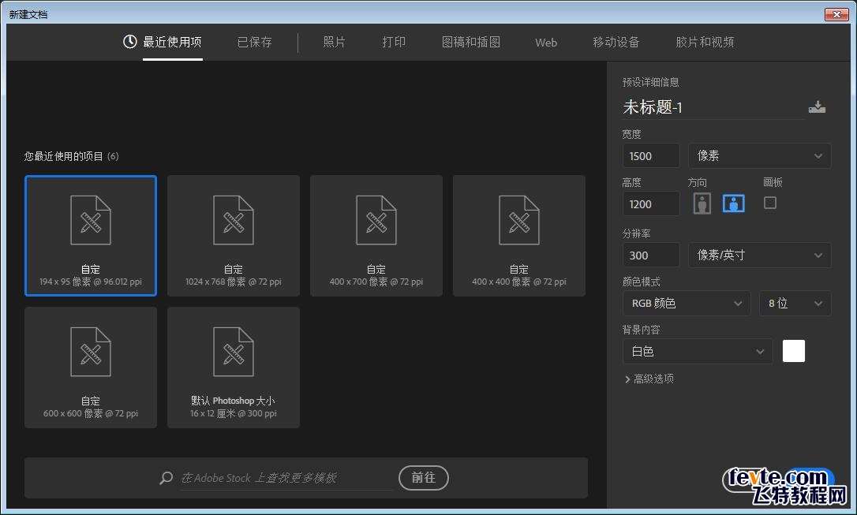Open the RGB 颜色 mode dropdown

click(x=687, y=303)
